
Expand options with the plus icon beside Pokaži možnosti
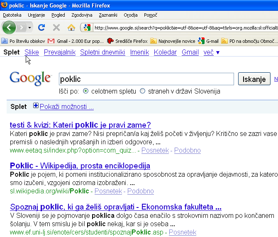pyautogui.click(x=36, y=106)
